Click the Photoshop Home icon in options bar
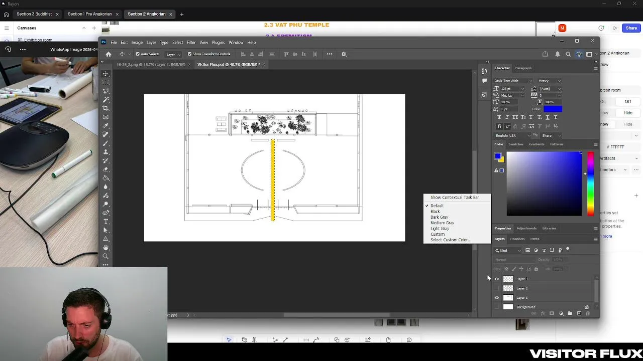 (108, 54)
